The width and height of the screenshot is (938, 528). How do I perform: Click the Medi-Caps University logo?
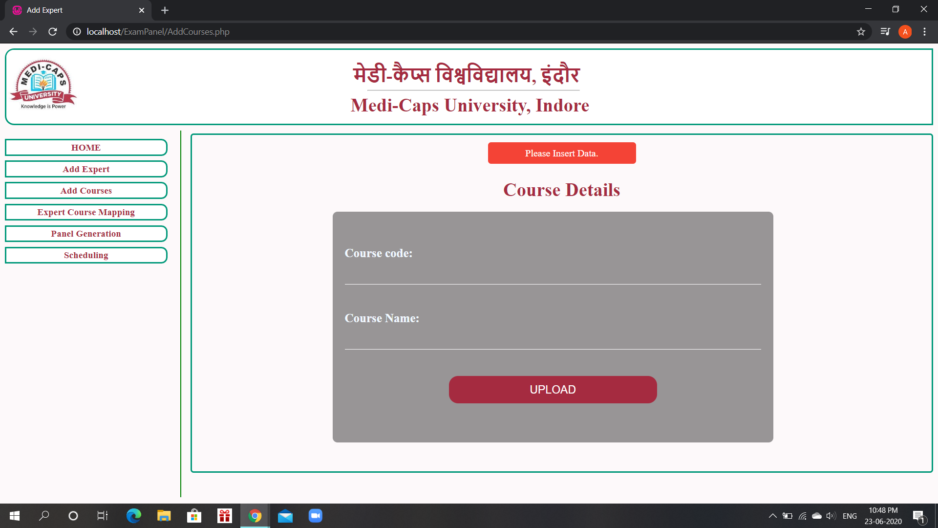pyautogui.click(x=43, y=85)
